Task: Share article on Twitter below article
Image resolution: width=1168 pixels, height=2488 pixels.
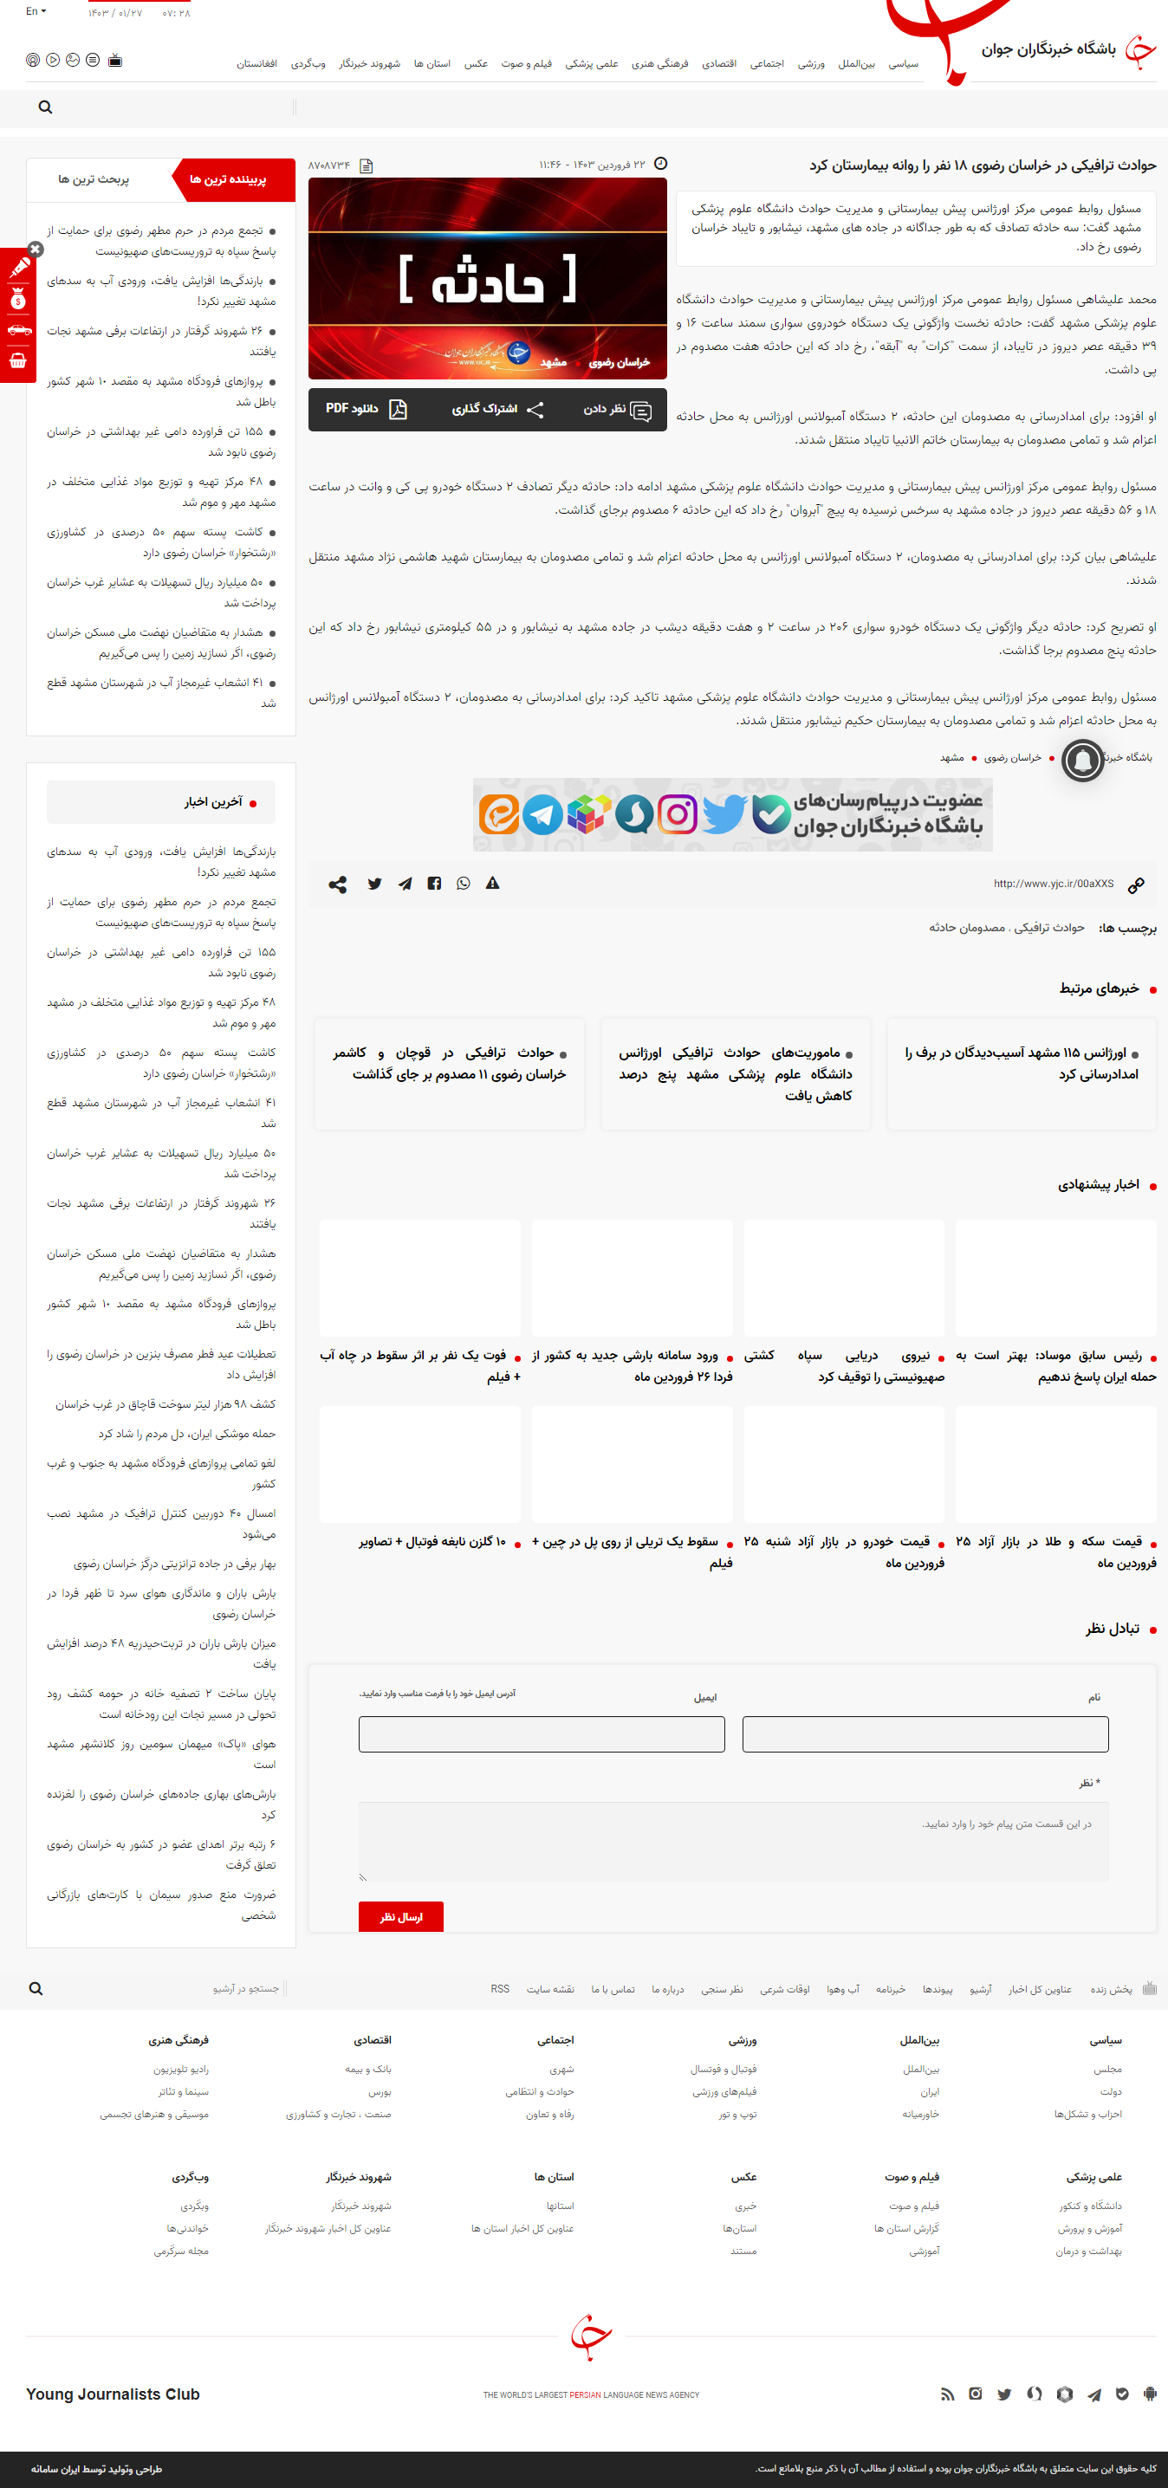Action: [375, 884]
